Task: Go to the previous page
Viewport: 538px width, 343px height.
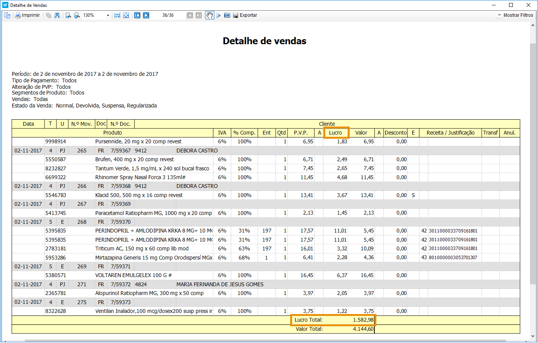Action: click(146, 15)
